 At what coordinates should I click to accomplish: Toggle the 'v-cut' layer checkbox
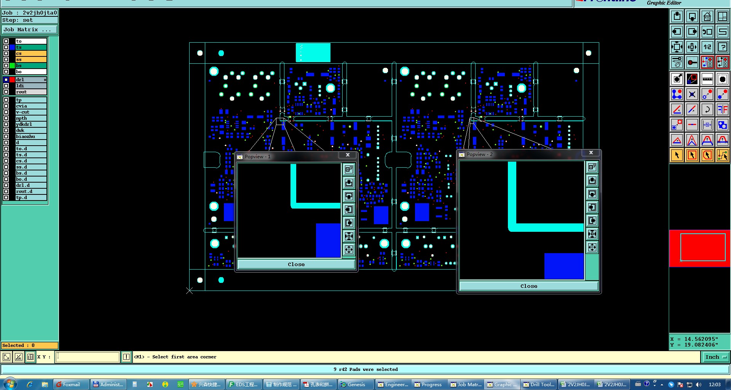(6, 112)
